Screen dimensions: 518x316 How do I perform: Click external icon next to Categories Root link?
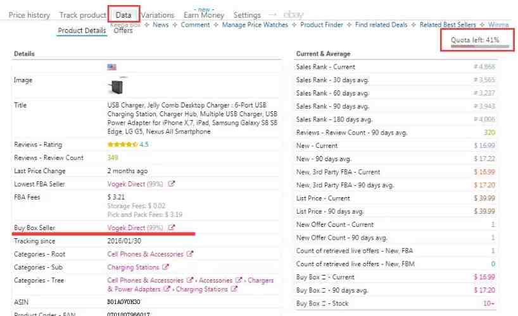tap(189, 253)
